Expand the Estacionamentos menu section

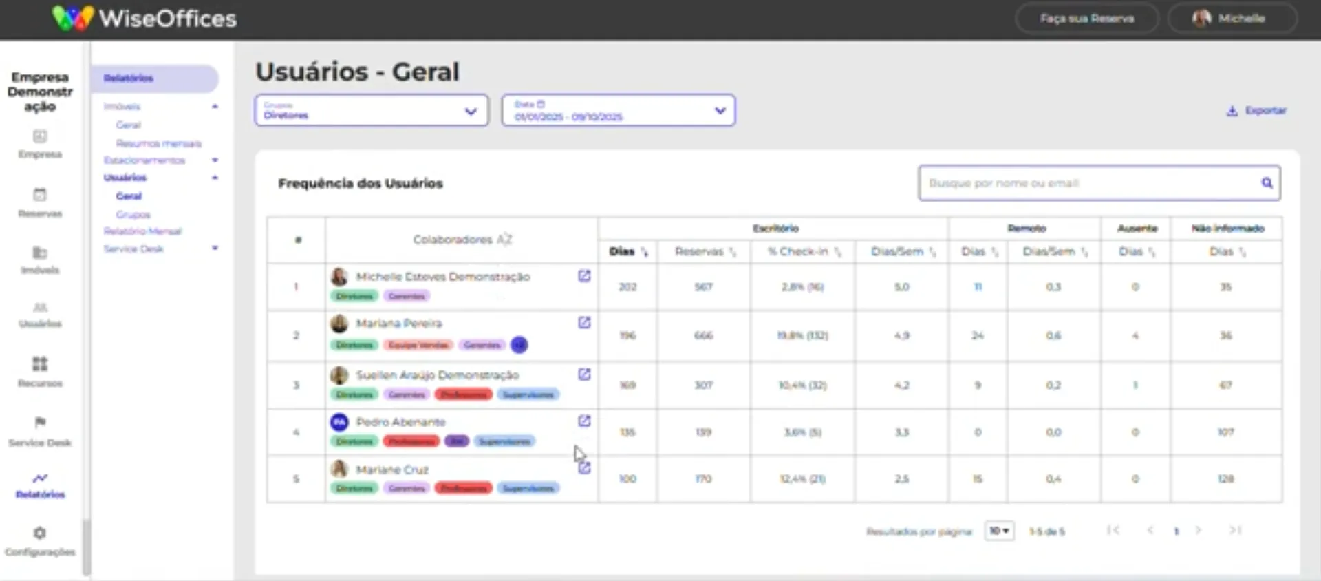(x=160, y=160)
